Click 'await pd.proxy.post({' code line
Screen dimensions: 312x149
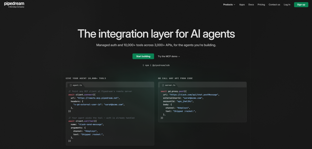(x=174, y=91)
